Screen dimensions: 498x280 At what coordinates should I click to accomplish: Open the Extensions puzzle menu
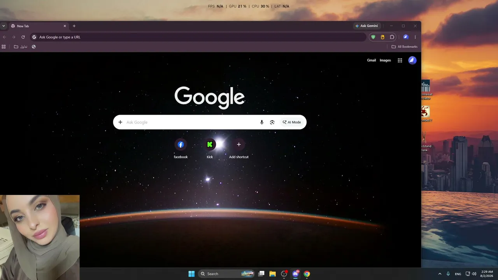pos(392,37)
